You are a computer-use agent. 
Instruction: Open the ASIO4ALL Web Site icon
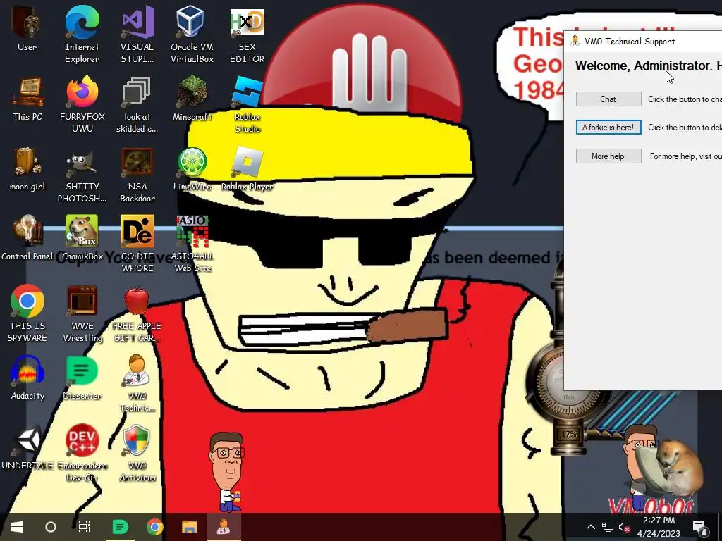pyautogui.click(x=192, y=244)
